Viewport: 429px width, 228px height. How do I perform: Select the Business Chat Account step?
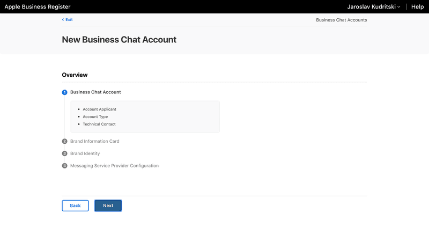tap(95, 92)
